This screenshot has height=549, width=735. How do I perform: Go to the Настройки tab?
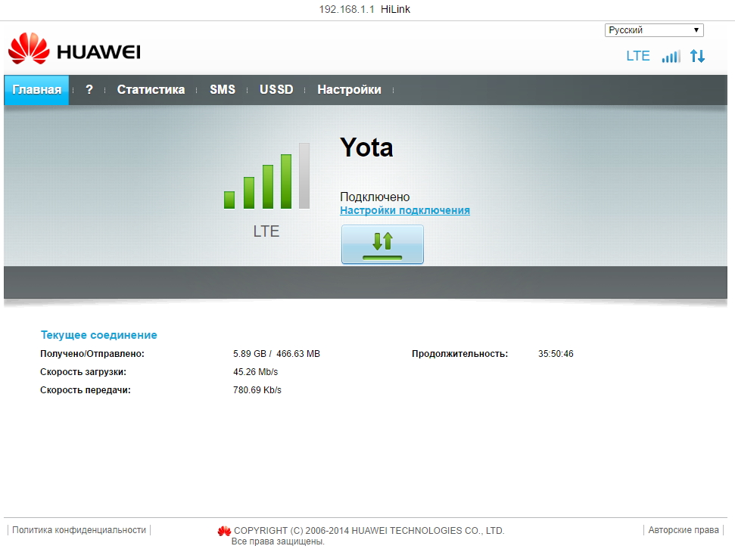[x=349, y=89]
